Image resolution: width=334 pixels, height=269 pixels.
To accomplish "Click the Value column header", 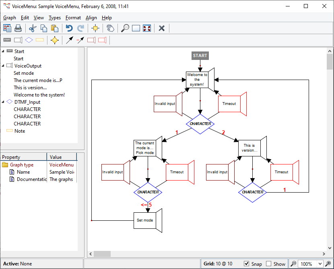I will [x=62, y=157].
